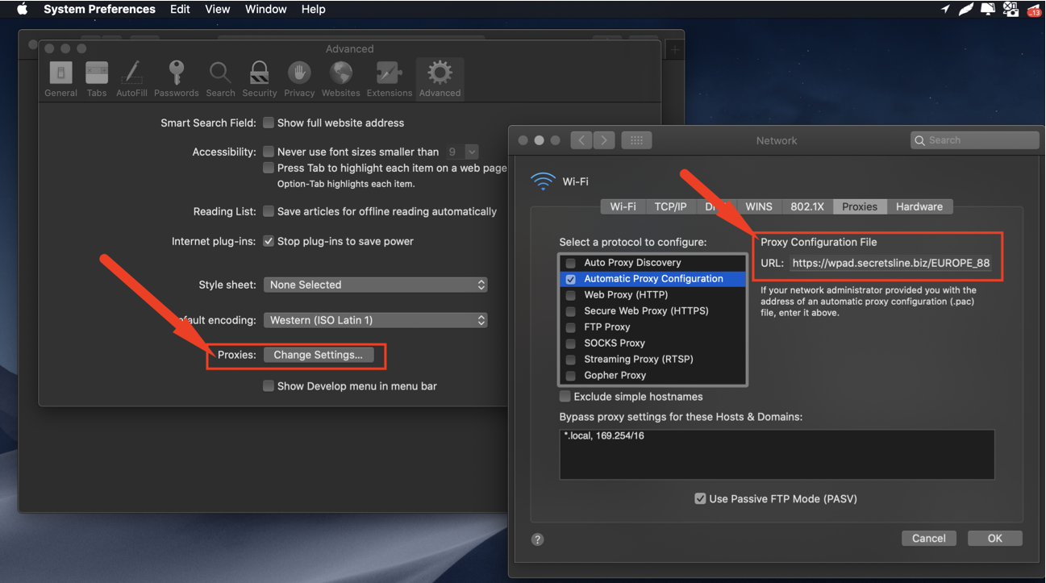The height and width of the screenshot is (583, 1046).
Task: Click the Network help question mark
Action: pos(538,539)
